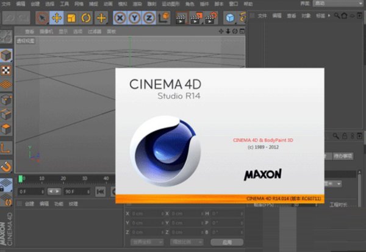Open the 缩放比例 size dropdown
This screenshot has height=252, width=366.
[187, 242]
